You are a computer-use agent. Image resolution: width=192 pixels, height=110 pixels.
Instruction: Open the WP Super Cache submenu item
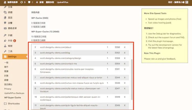point(13,97)
